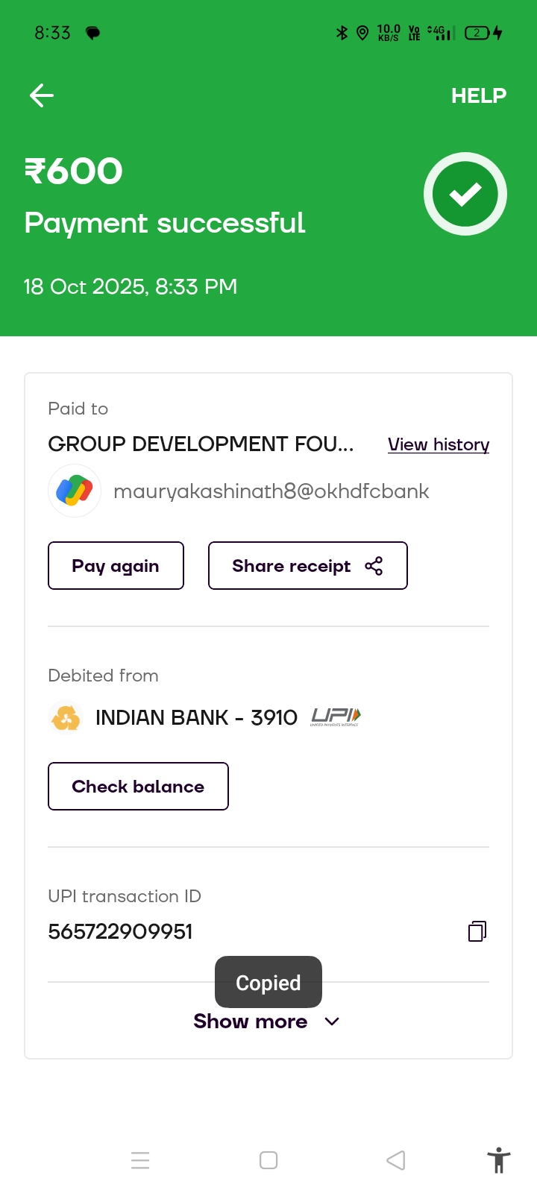Tap the transaction ID number 565722909951

click(120, 931)
